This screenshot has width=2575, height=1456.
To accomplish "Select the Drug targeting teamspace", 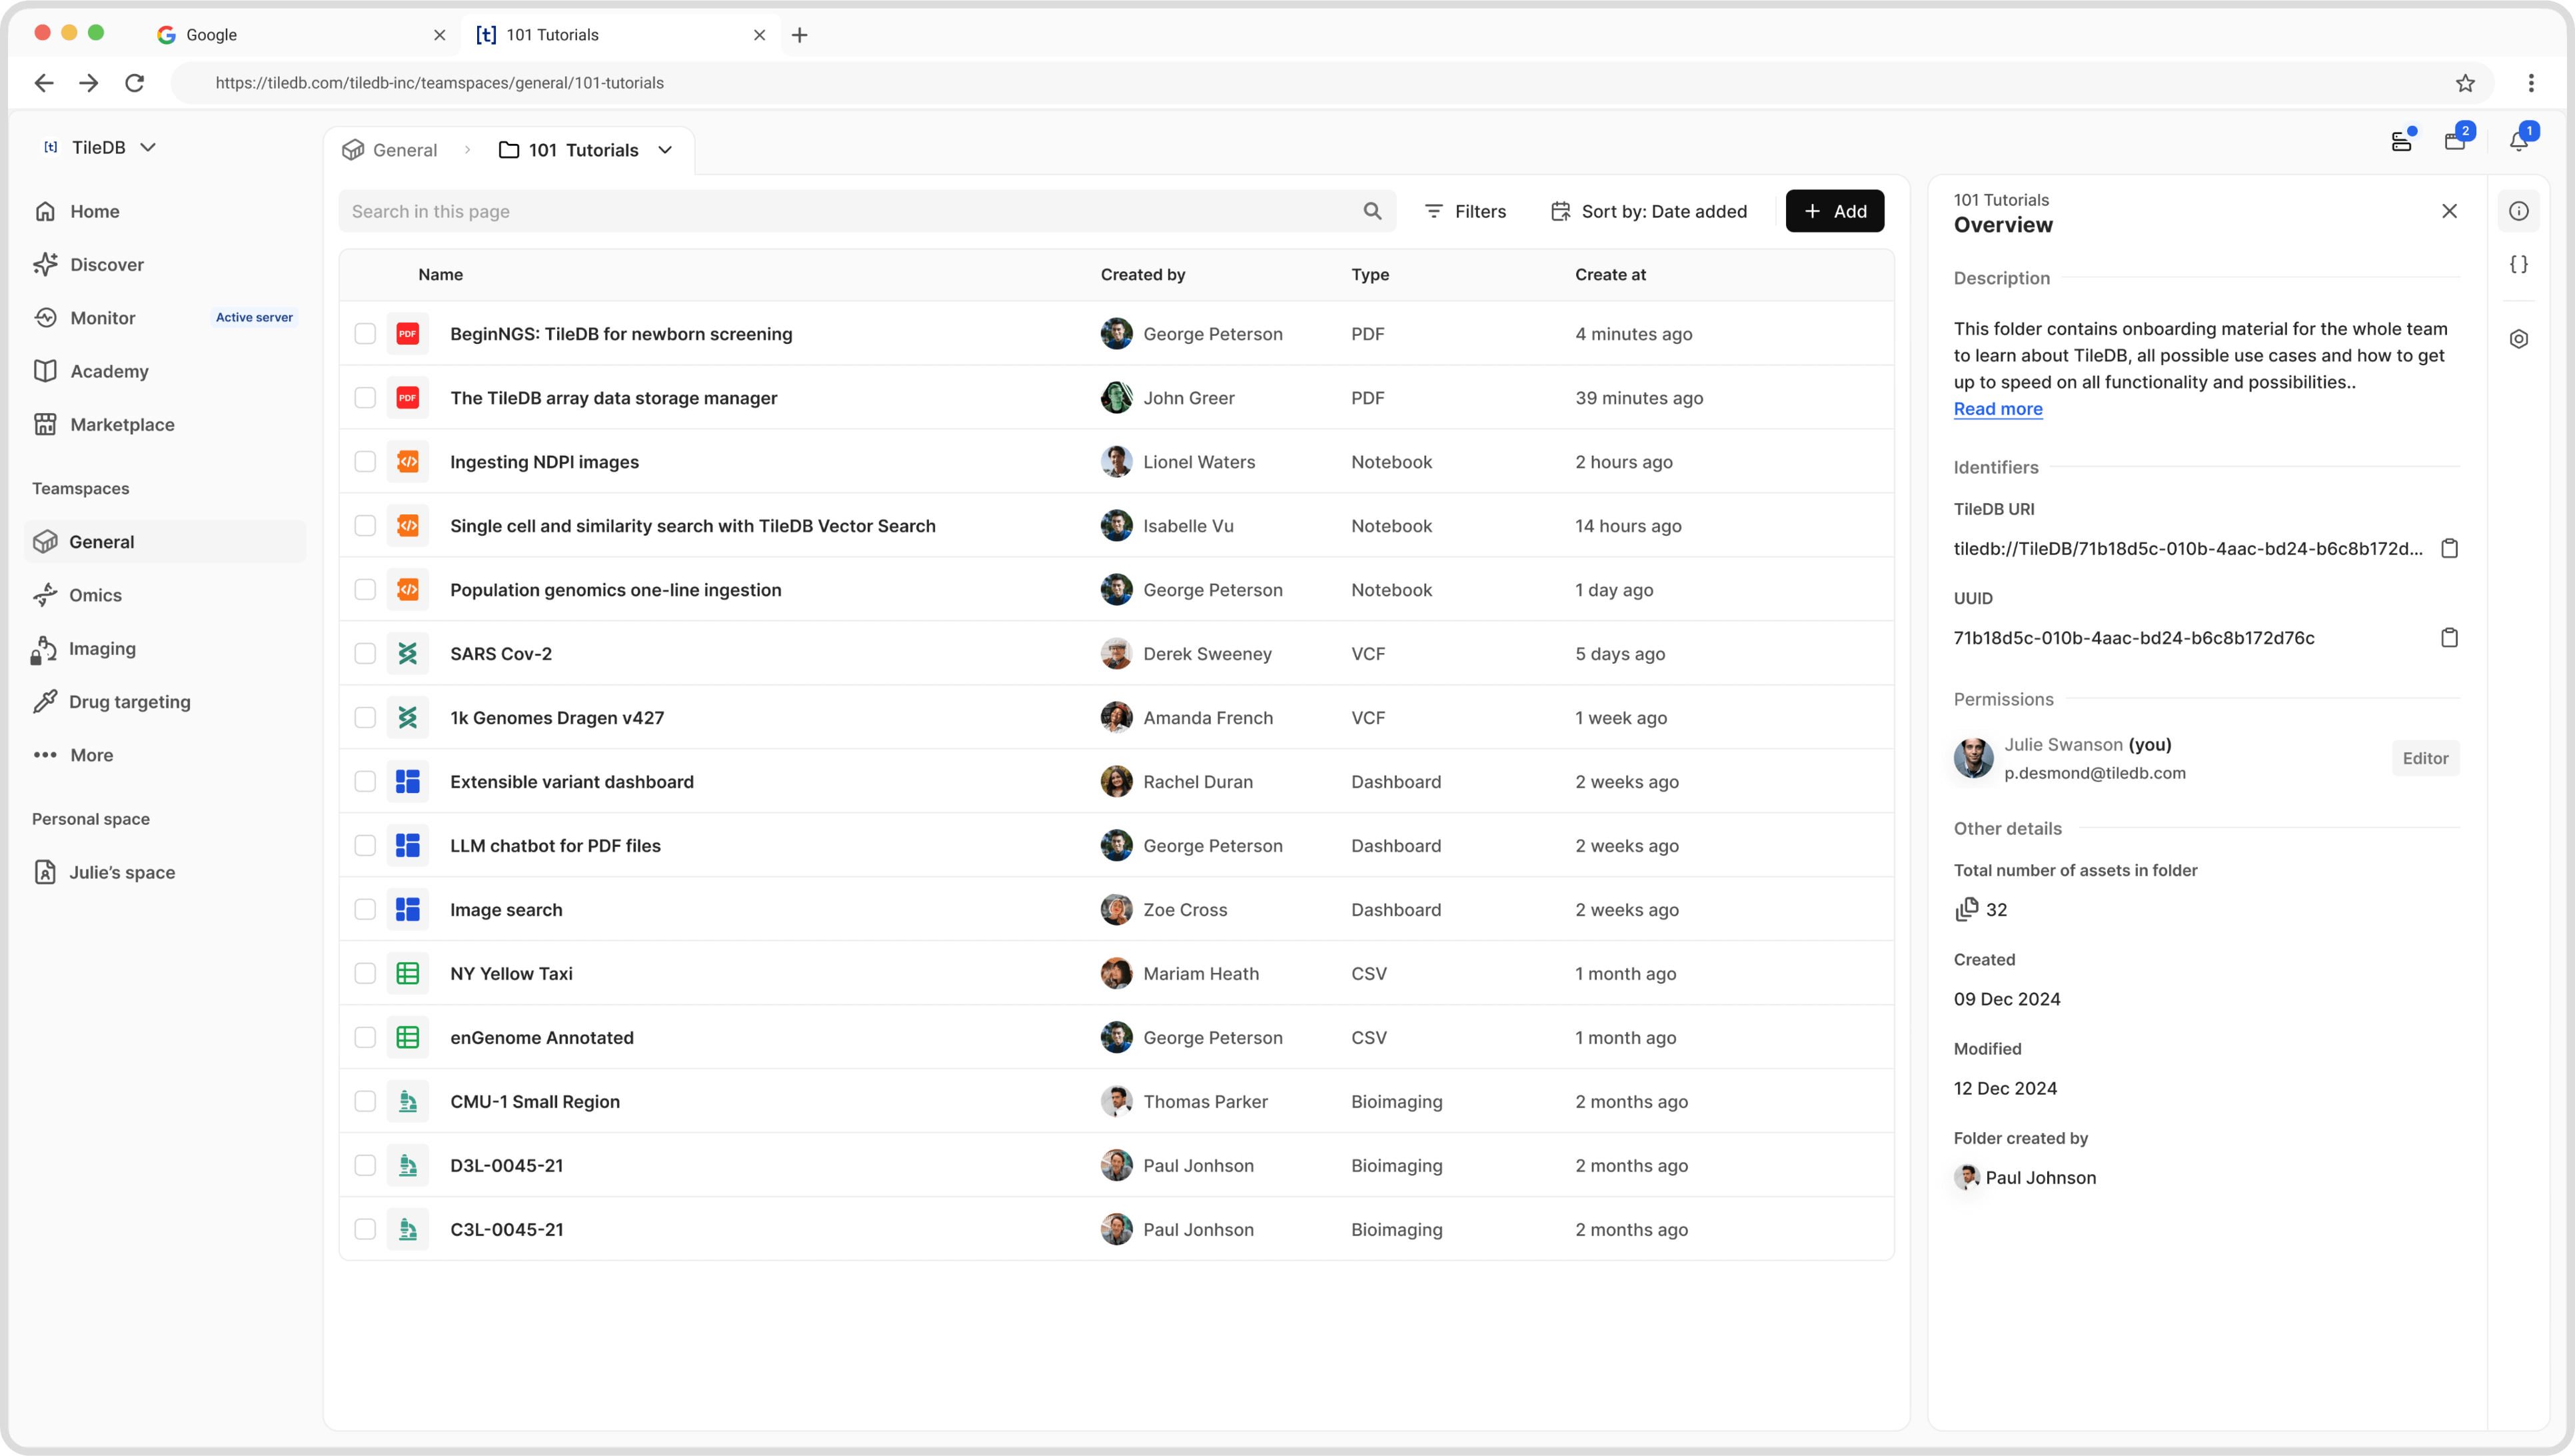I will tap(110, 702).
